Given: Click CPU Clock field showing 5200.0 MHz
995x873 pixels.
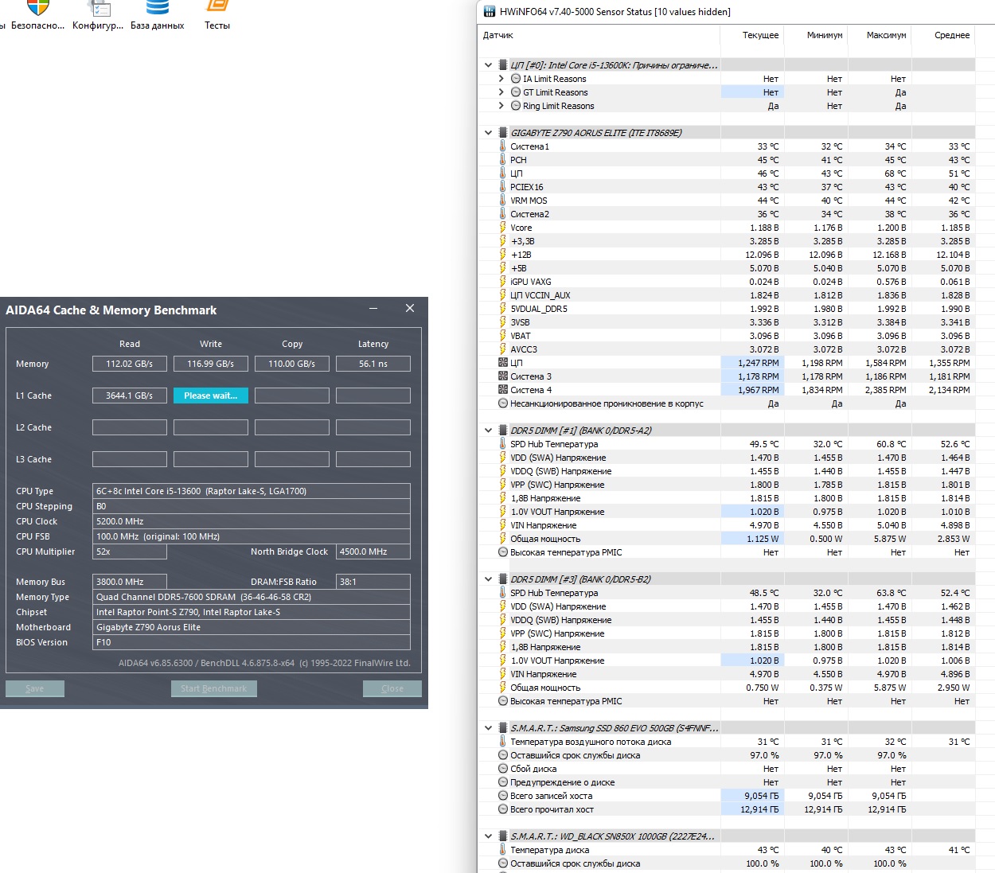Looking at the screenshot, I should point(252,521).
